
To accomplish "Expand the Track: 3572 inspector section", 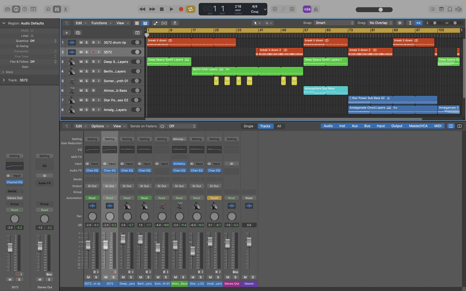I will (4, 80).
